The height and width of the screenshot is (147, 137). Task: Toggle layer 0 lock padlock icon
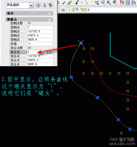82,9
